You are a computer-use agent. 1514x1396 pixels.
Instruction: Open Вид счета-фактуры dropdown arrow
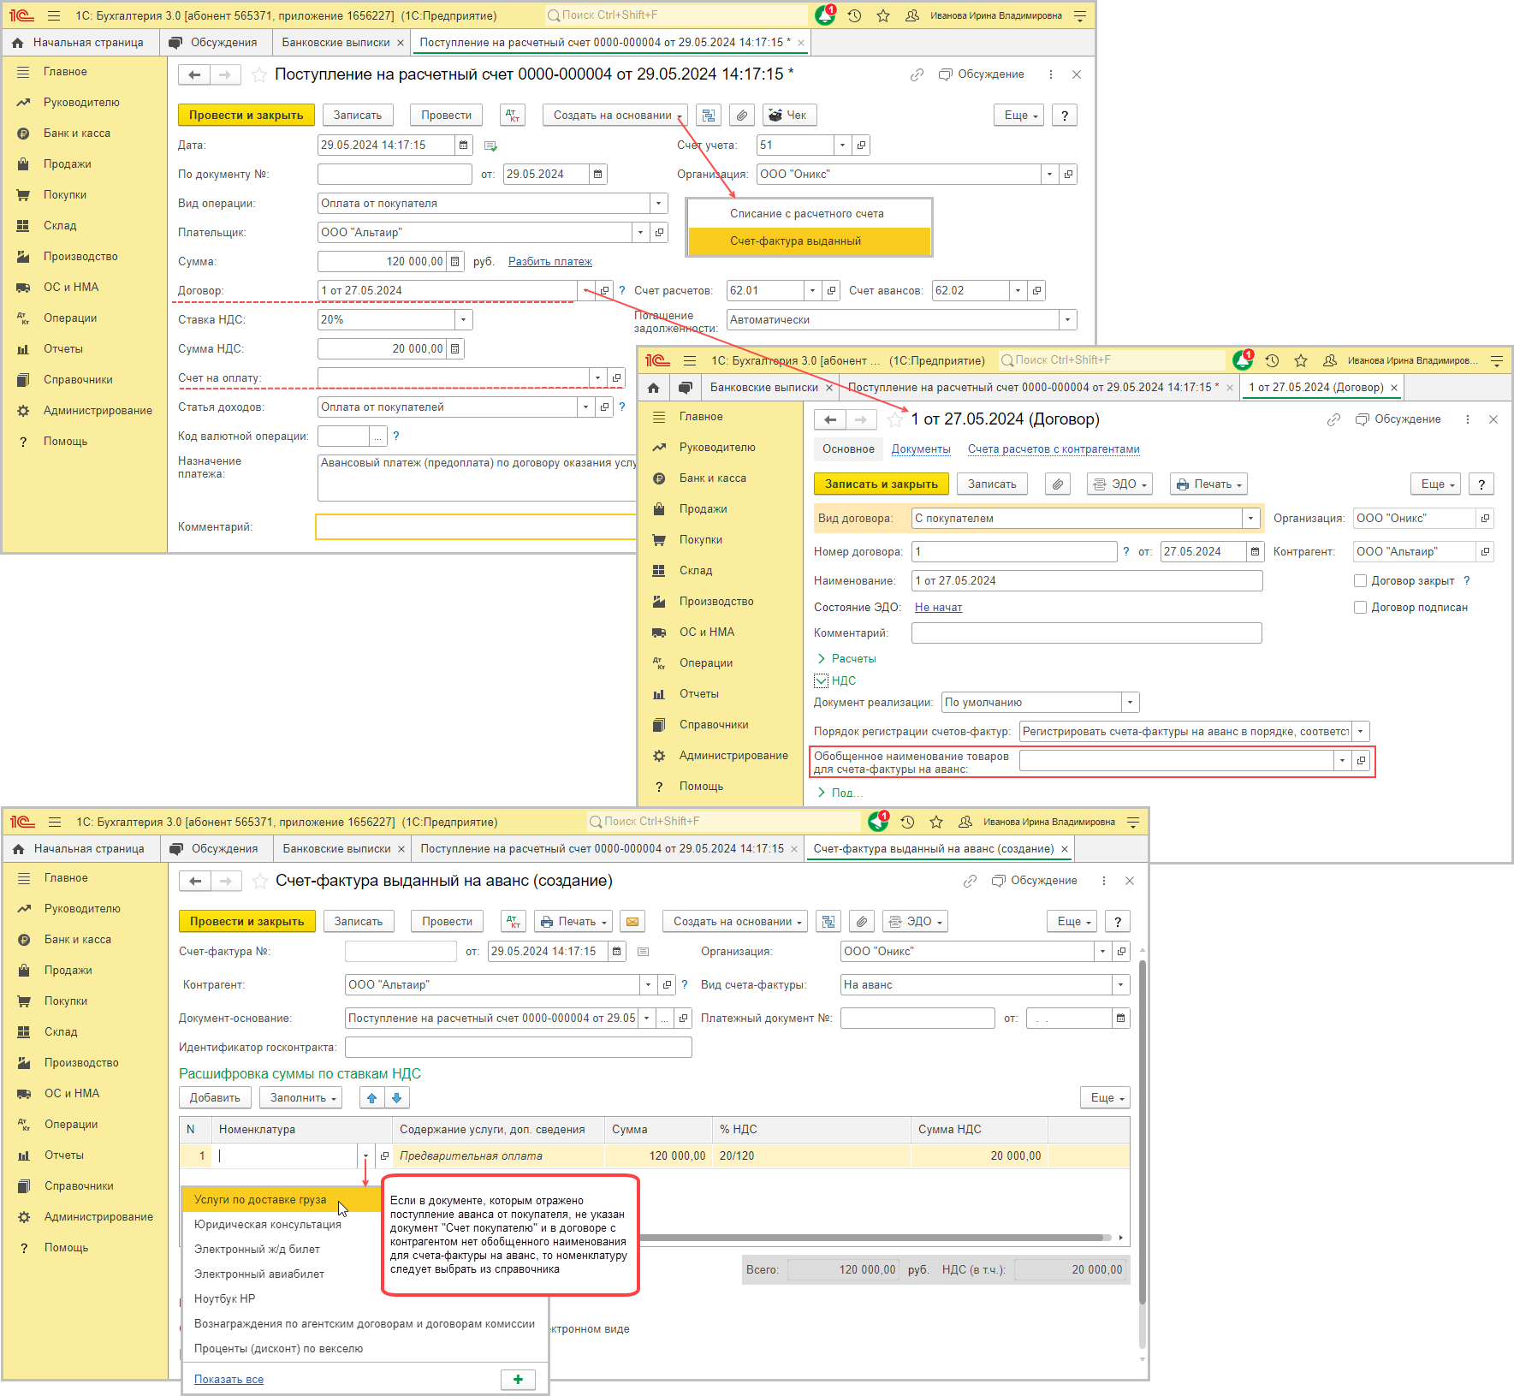[1120, 985]
